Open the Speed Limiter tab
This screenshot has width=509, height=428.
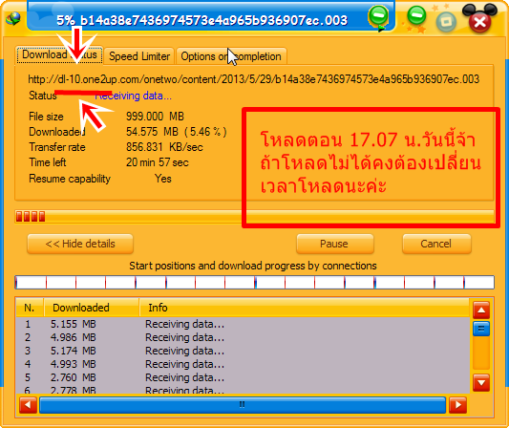click(139, 56)
